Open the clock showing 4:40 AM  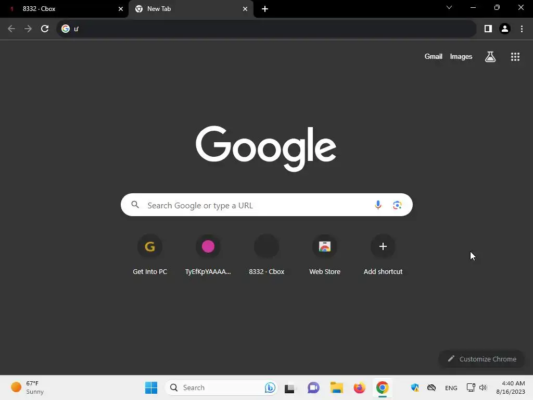click(511, 387)
